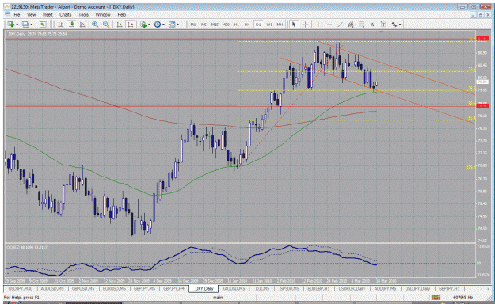This screenshot has width=495, height=304.
Task: Open the New Chart dropdown arrow
Action: [17, 25]
